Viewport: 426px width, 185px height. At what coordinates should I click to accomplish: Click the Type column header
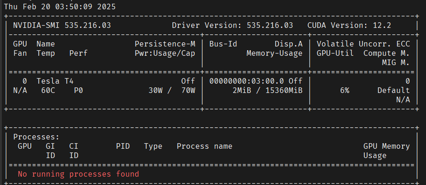(153, 146)
